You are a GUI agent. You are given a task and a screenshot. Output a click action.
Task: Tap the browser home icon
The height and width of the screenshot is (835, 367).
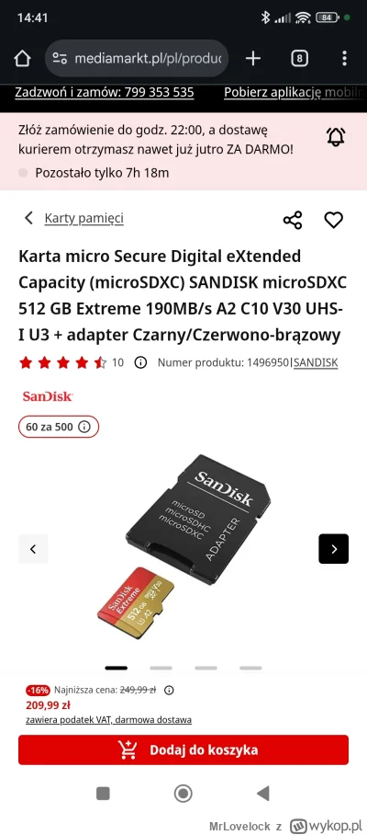(x=22, y=59)
